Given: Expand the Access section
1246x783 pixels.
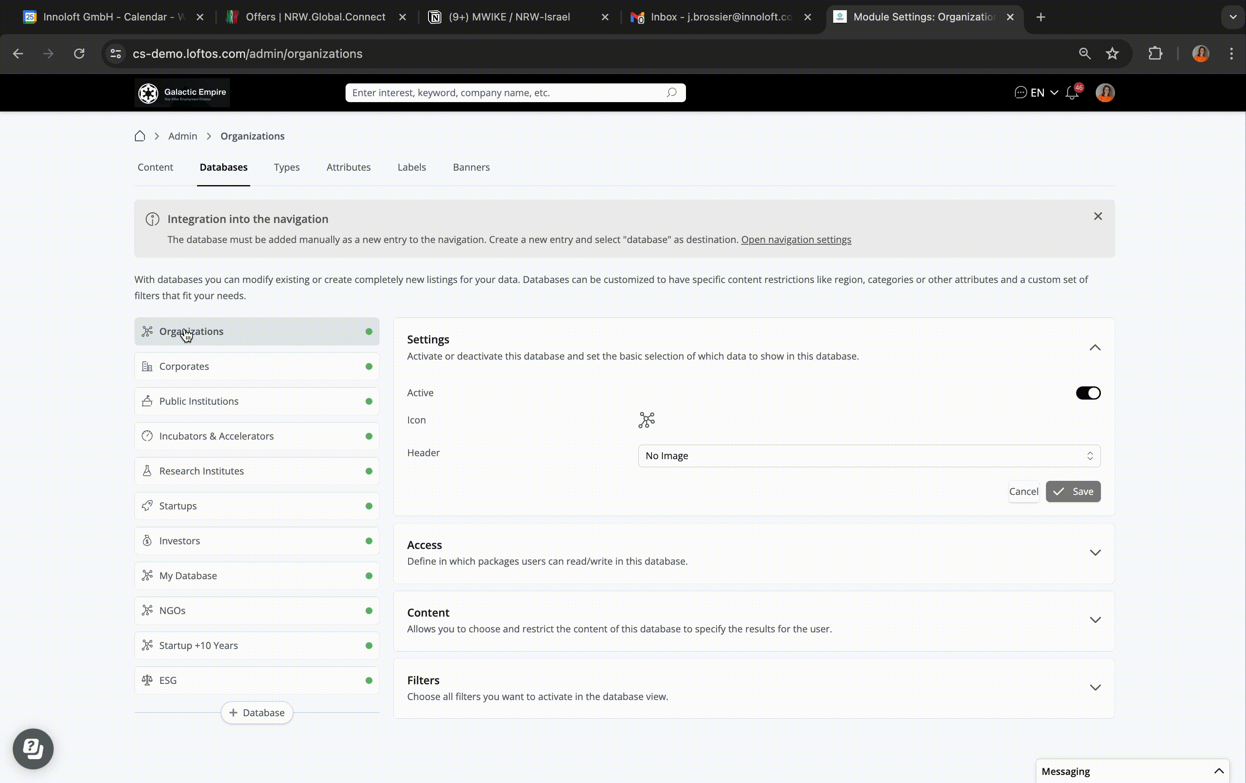Looking at the screenshot, I should coord(1095,553).
